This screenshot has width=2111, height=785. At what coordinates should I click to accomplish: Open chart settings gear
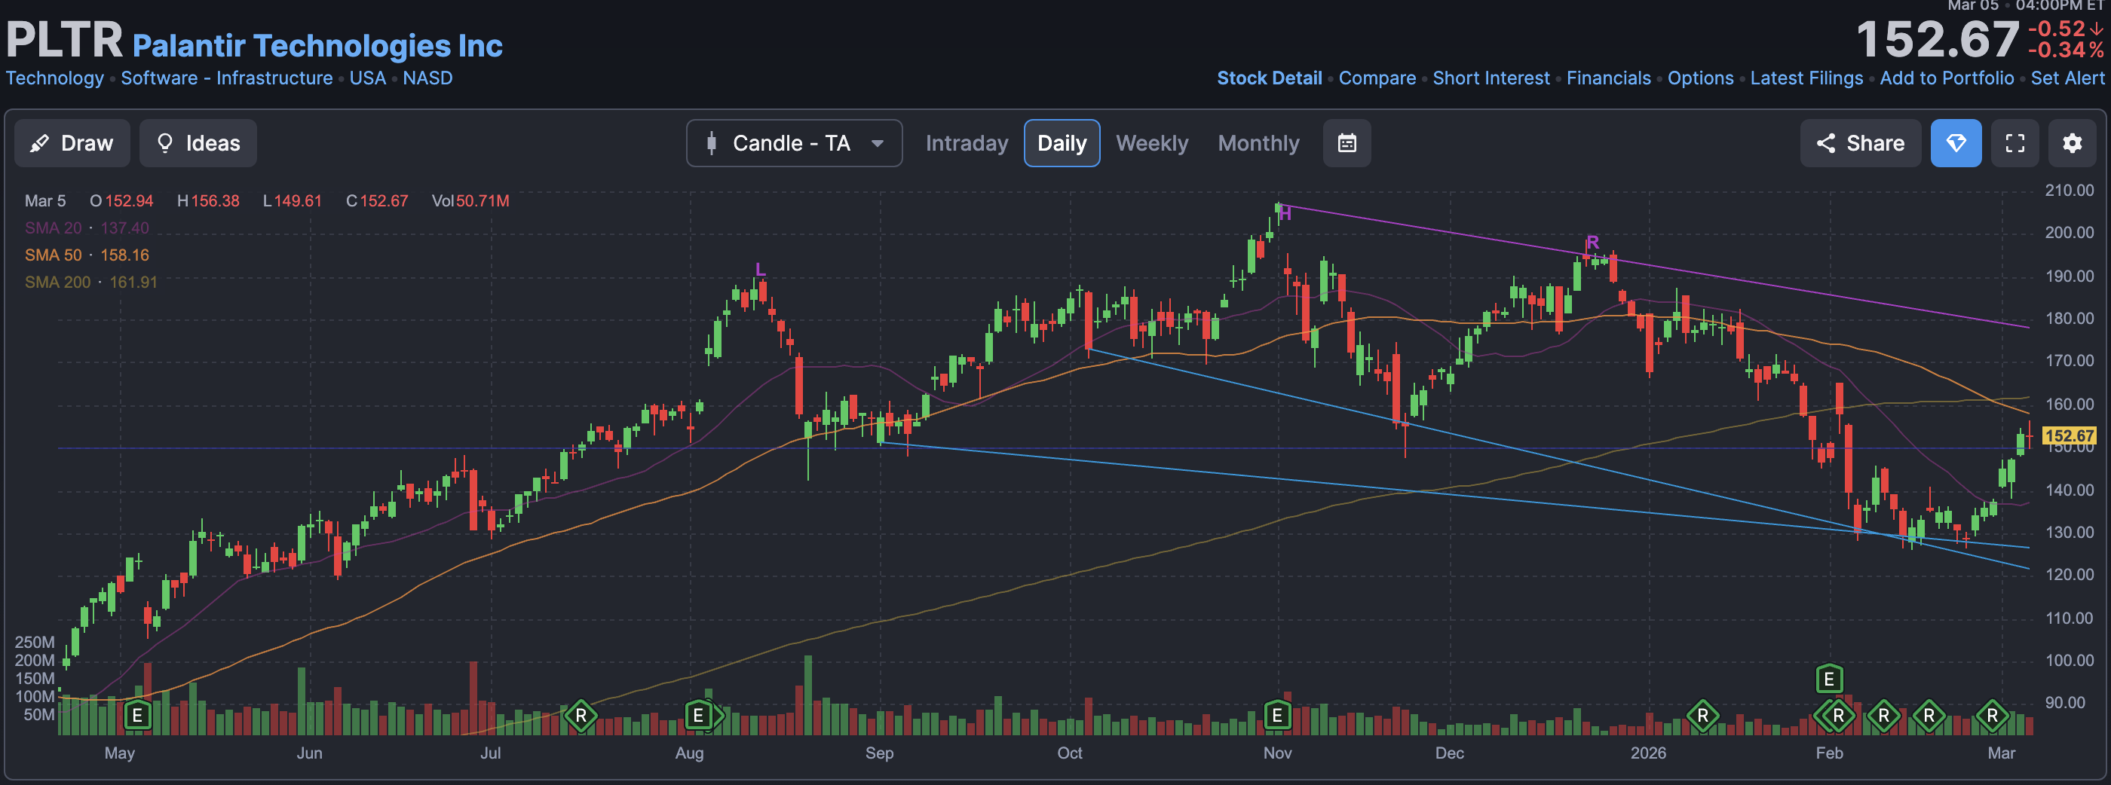pos(2073,143)
